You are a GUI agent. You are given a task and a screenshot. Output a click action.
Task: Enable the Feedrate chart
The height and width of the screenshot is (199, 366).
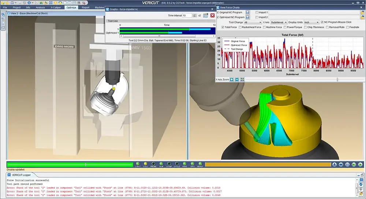pos(347,27)
